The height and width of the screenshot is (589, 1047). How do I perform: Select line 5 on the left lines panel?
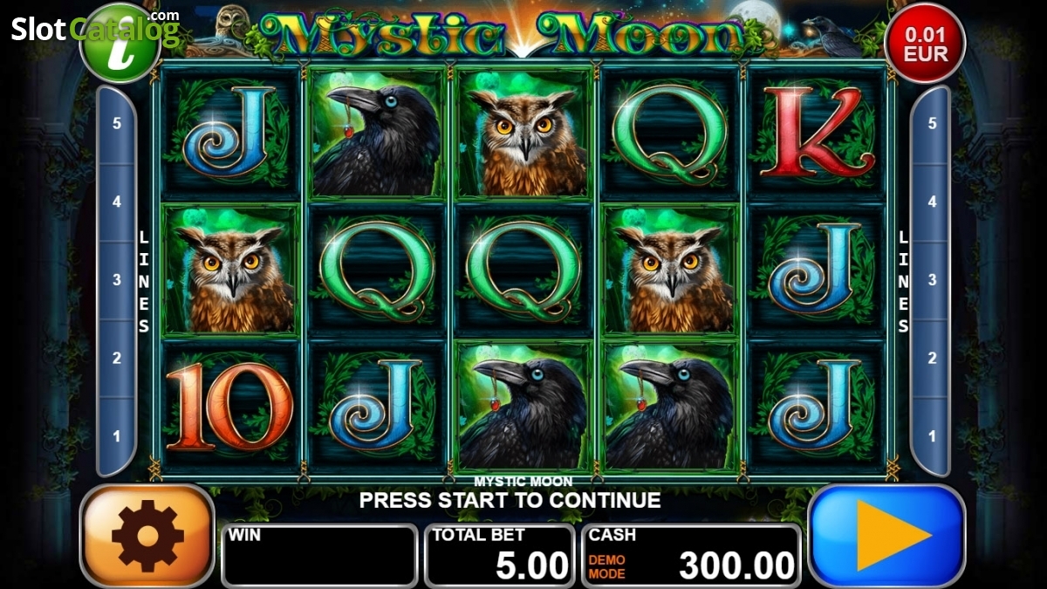(117, 124)
